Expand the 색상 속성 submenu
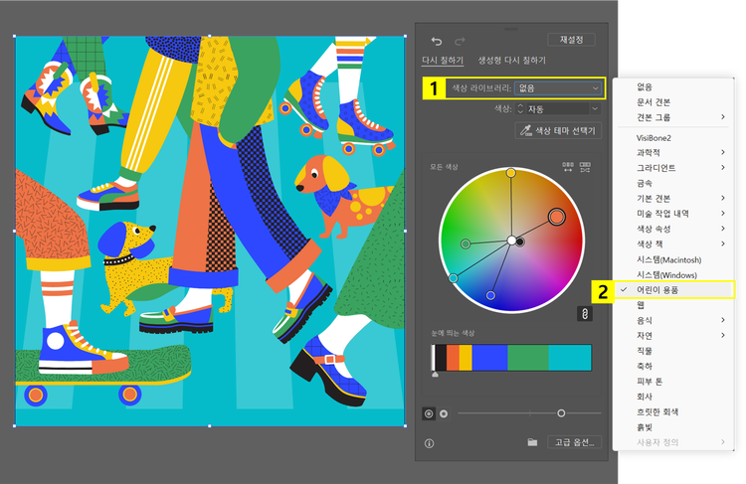This screenshot has width=746, height=484. (673, 229)
